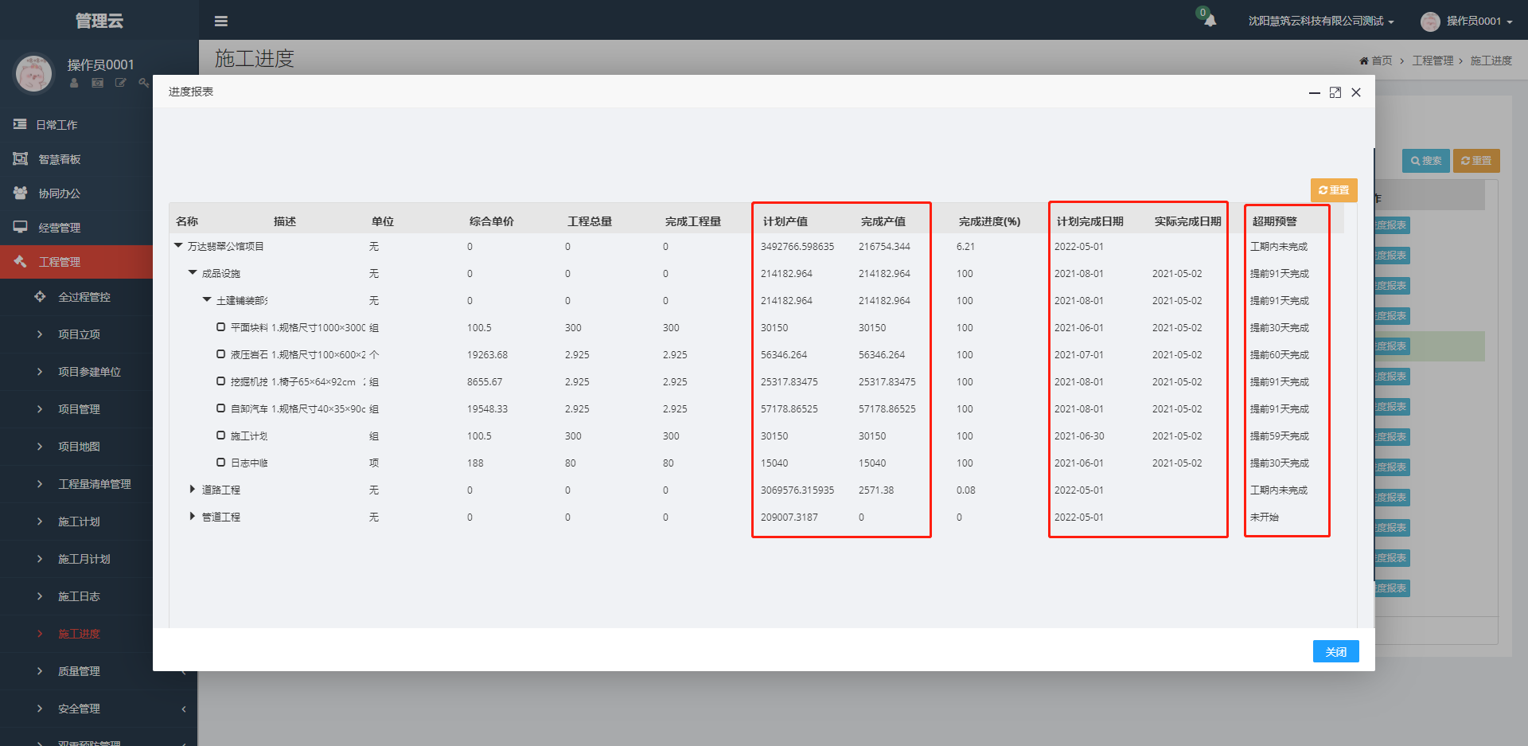Open the notification bell

tap(1210, 21)
